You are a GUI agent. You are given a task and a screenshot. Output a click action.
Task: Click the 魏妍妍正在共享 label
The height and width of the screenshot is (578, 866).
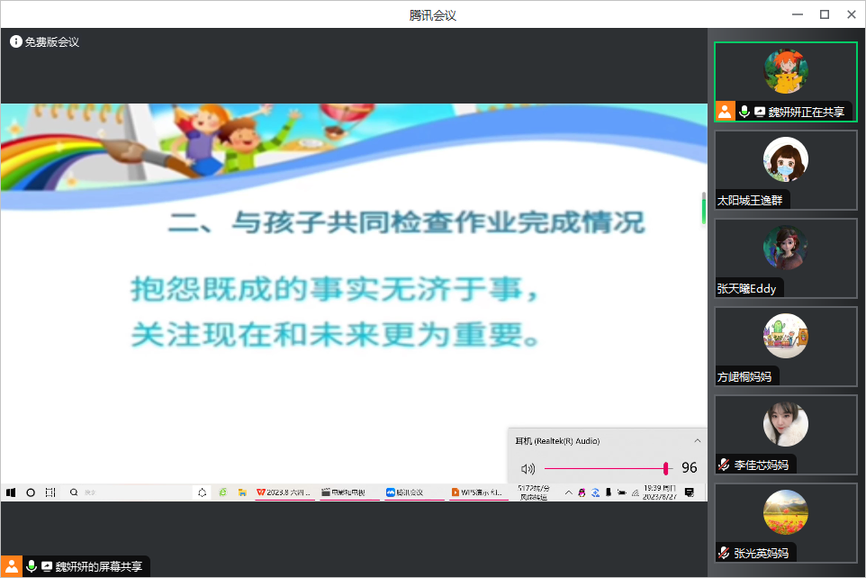pyautogui.click(x=806, y=112)
